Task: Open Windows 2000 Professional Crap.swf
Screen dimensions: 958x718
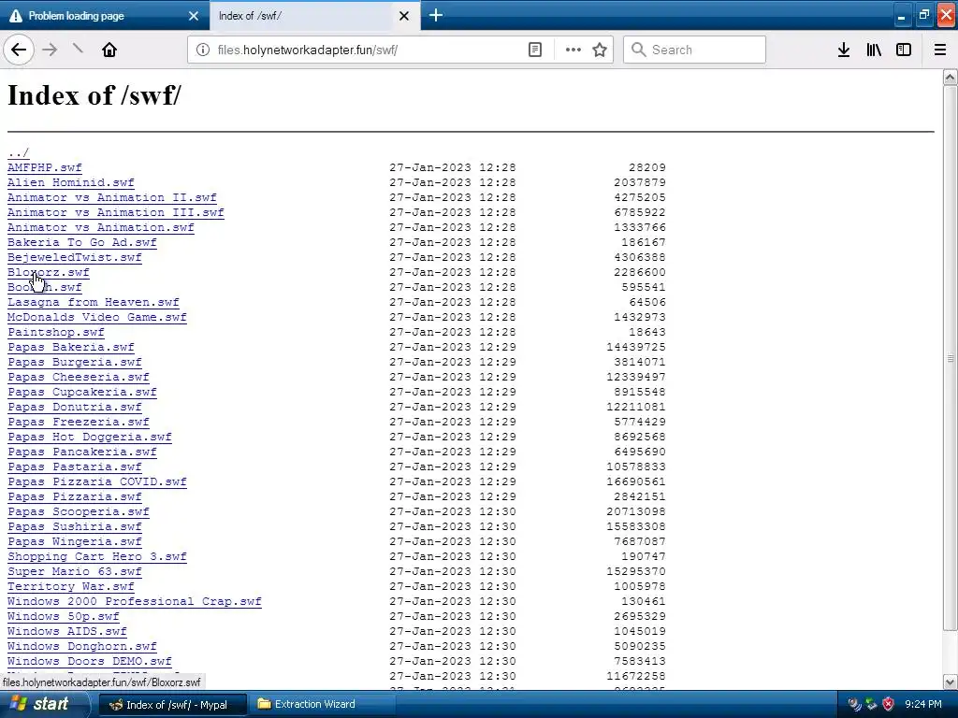Action: pos(135,601)
